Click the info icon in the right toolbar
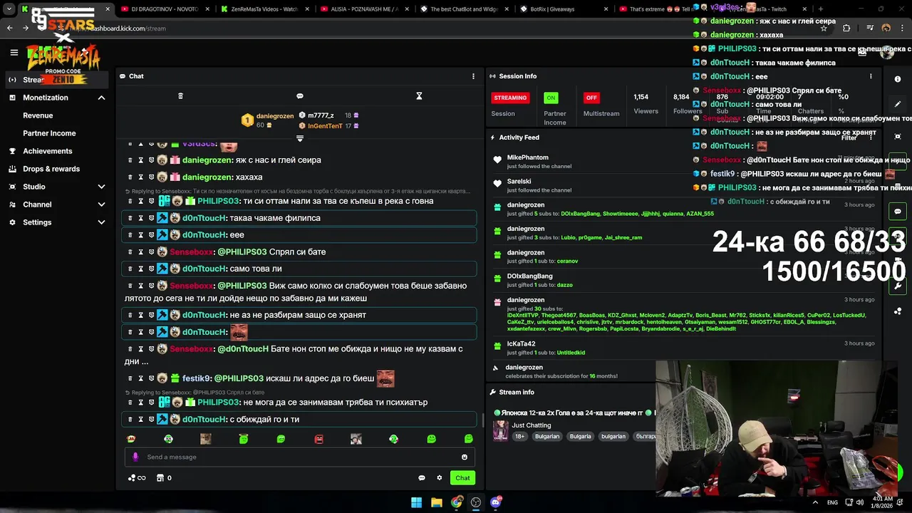 [x=898, y=79]
